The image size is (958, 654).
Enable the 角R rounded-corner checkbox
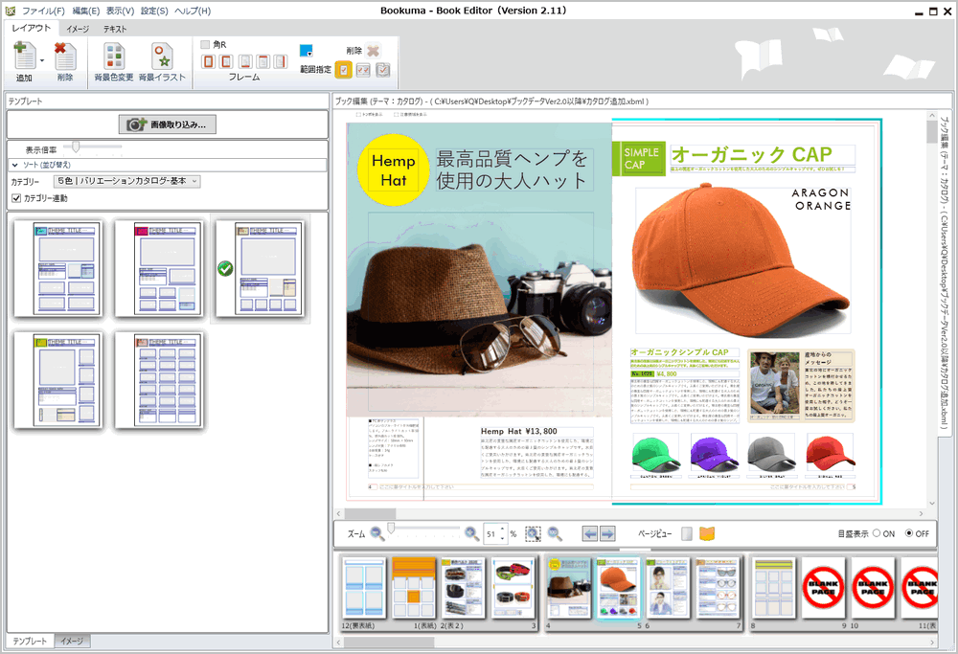pos(205,43)
